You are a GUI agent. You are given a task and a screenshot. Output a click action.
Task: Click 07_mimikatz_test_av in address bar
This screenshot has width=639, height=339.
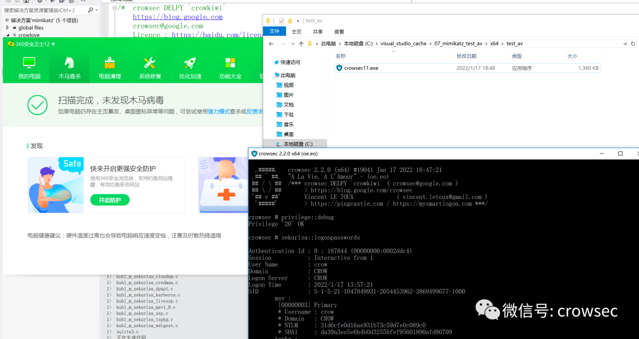458,44
